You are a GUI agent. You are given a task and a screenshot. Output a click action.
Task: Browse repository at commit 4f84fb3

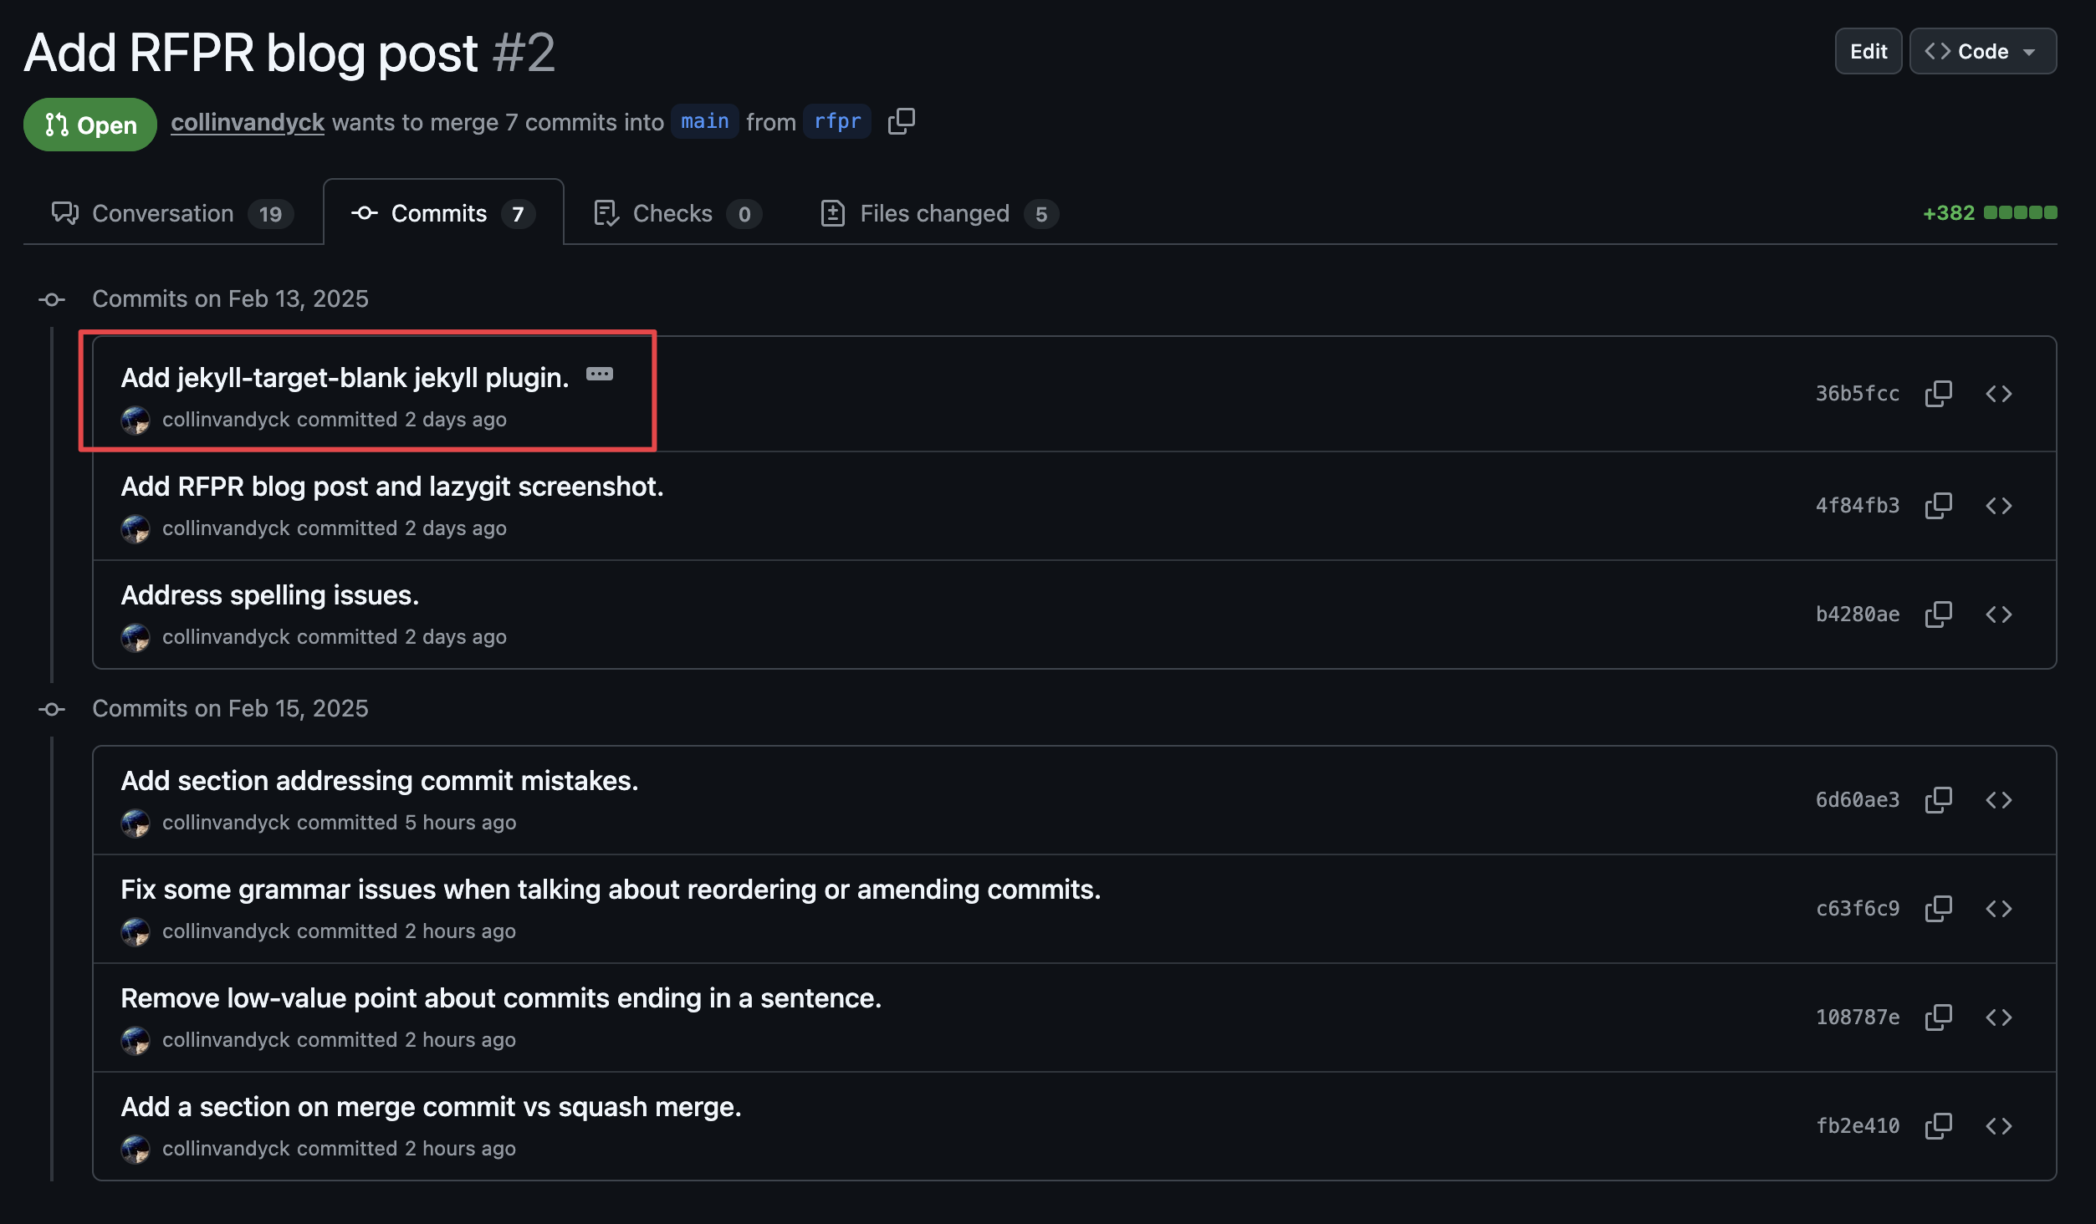coord(1998,506)
